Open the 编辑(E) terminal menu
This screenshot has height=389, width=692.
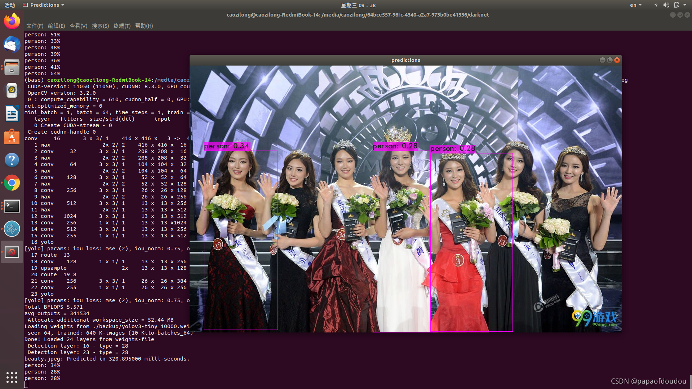click(56, 26)
